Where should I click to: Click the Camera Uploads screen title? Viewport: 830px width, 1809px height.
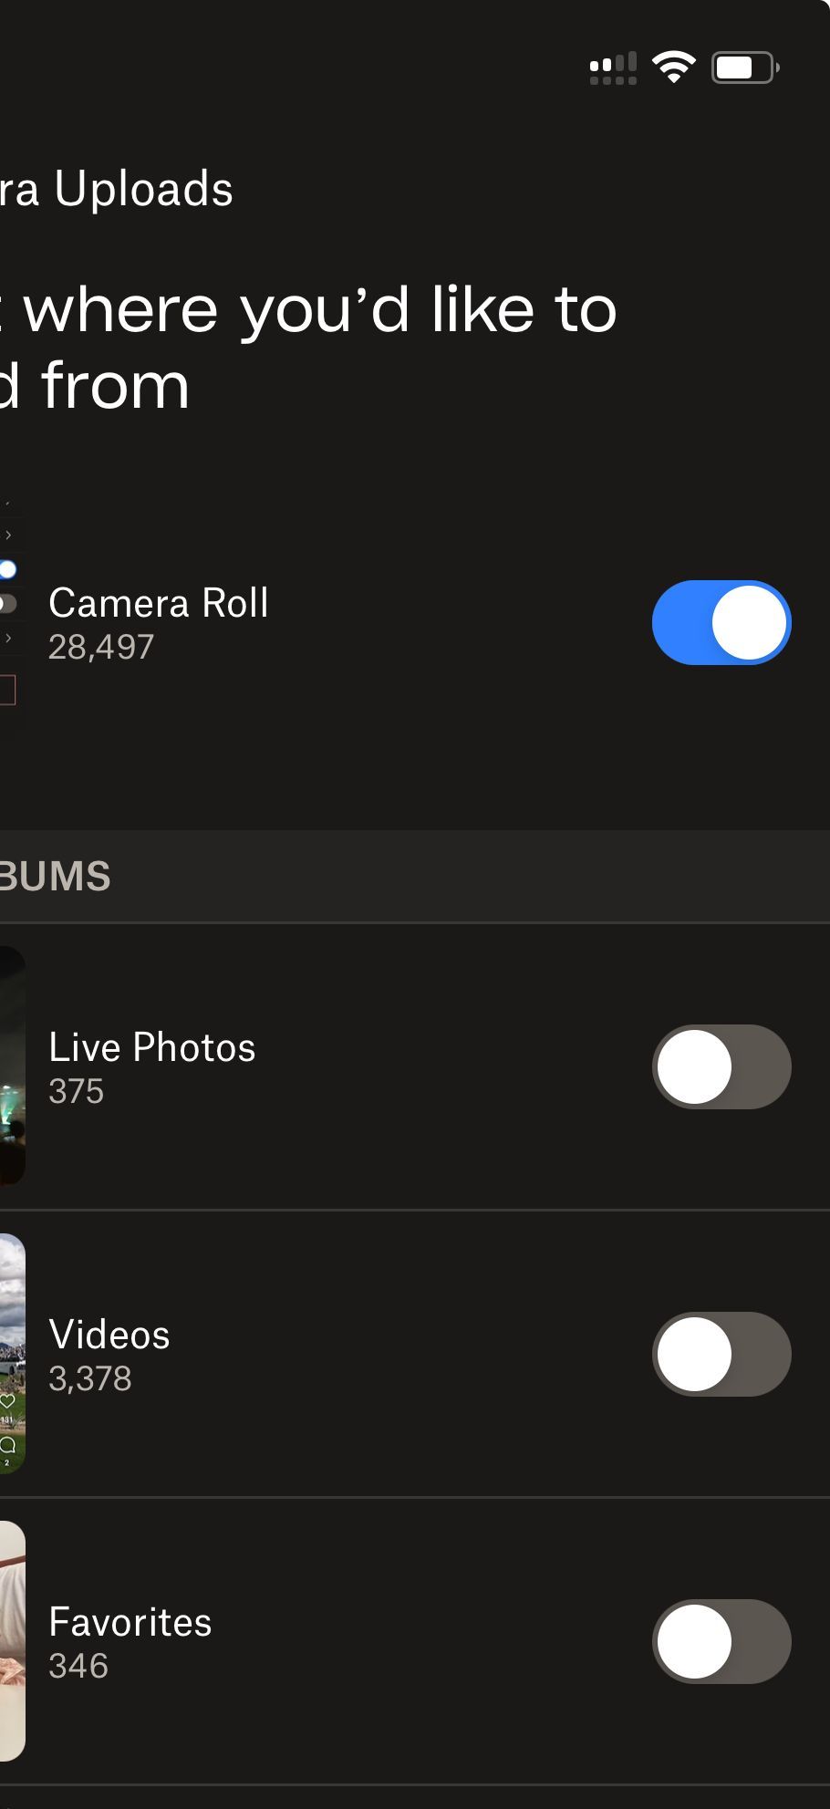(x=117, y=189)
